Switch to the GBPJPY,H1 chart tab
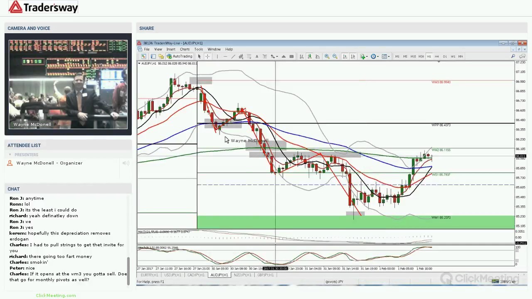Image resolution: width=532 pixels, height=299 pixels. 266,275
